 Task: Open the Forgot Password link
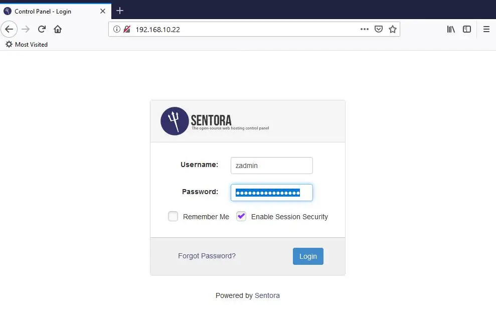207,256
